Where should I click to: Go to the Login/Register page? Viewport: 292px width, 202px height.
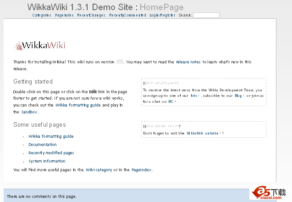[162, 15]
